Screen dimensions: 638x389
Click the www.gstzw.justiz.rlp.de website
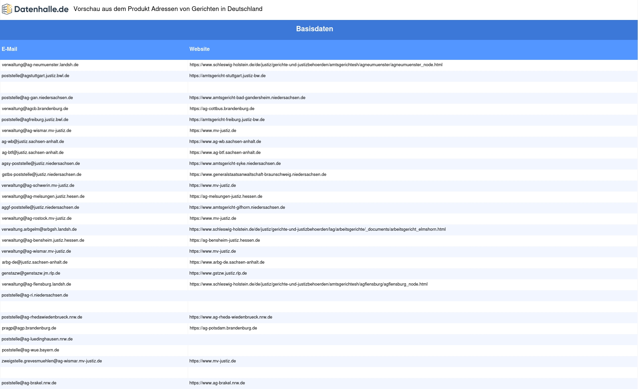tap(218, 273)
